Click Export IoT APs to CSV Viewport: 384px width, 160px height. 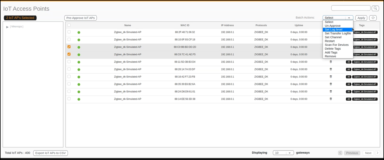coord(51,153)
